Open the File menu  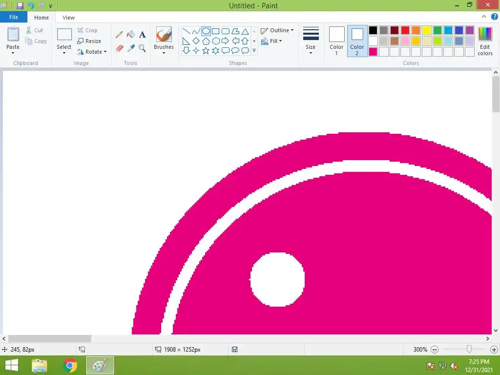point(14,17)
